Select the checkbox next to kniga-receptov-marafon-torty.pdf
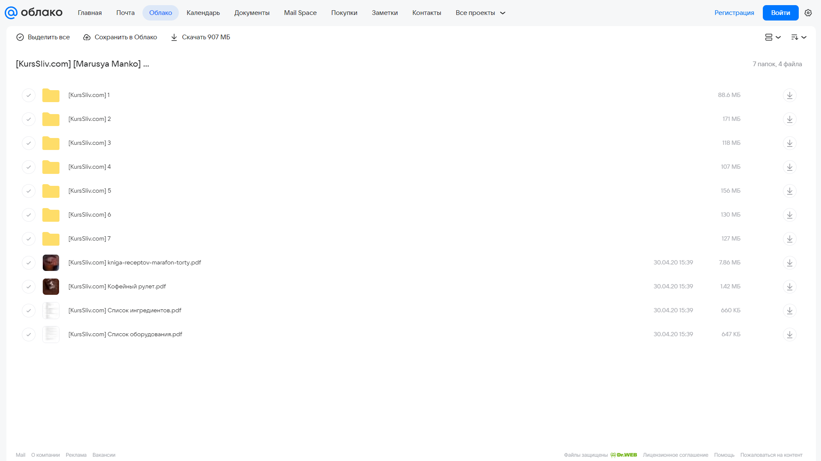This screenshot has height=461, width=821. click(29, 262)
